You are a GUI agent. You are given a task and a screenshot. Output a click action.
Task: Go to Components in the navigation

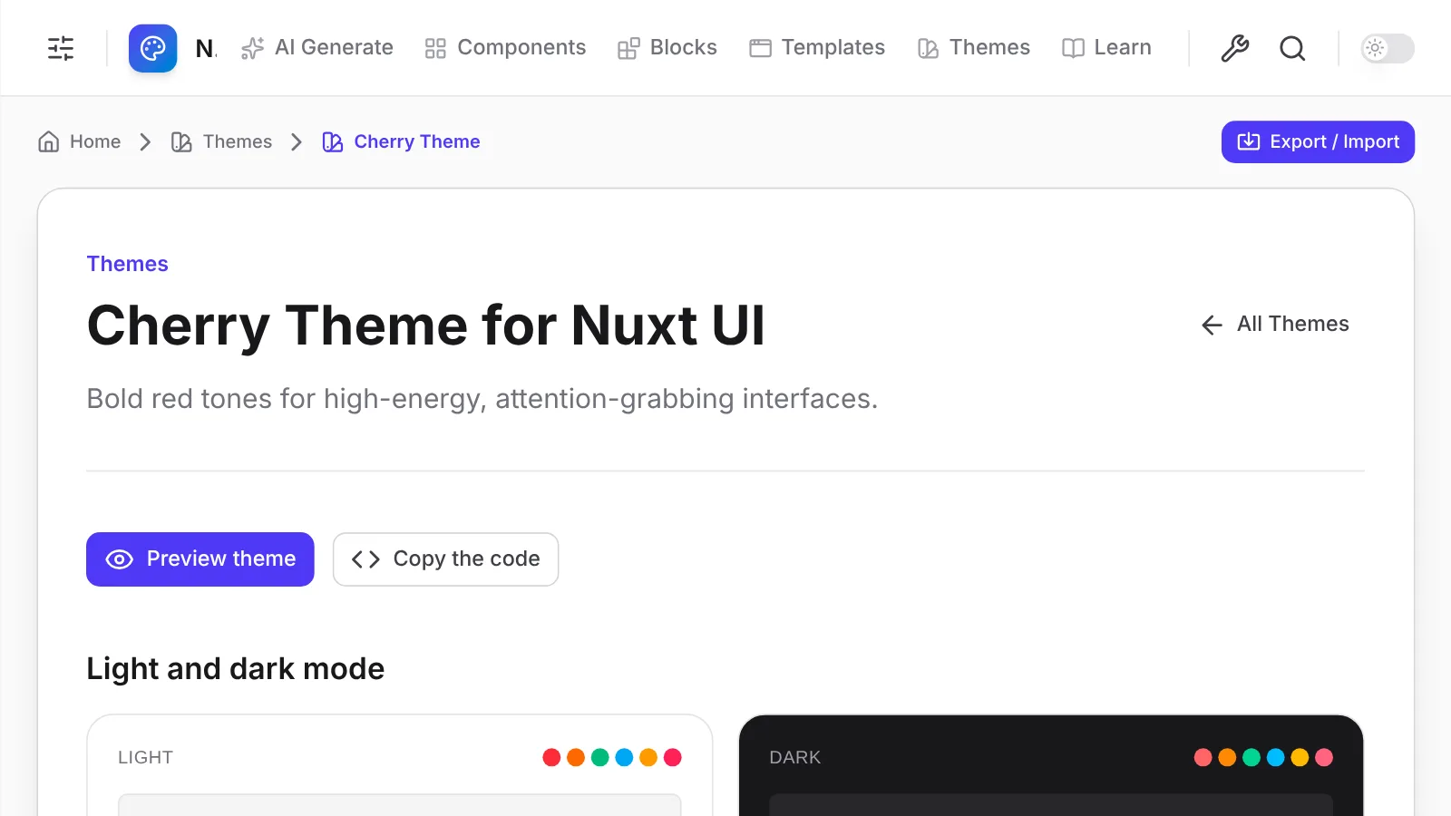(505, 47)
